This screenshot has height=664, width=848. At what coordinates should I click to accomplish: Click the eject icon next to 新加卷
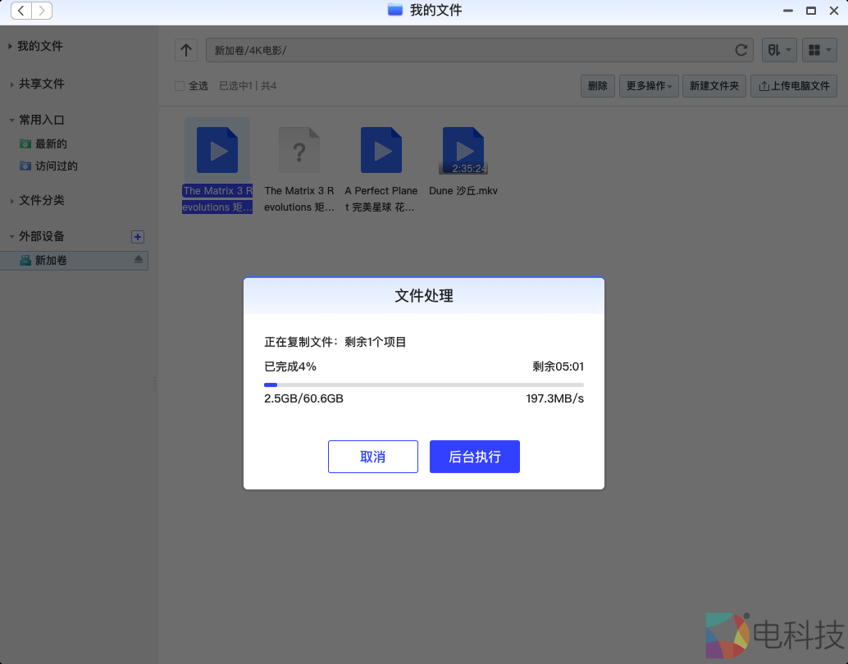(139, 260)
